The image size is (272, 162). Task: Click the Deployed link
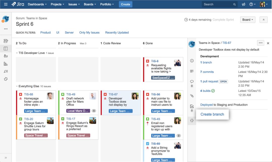tap(207, 105)
